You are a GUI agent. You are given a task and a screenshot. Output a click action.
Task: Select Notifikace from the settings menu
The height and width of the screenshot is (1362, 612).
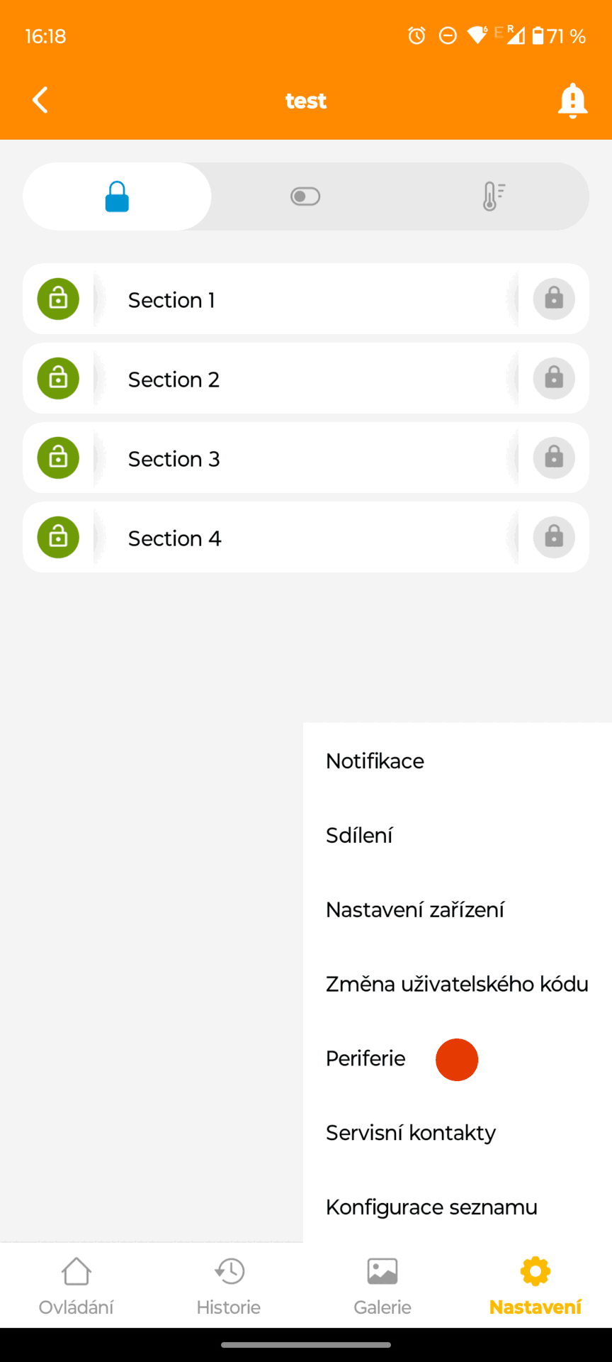(375, 761)
